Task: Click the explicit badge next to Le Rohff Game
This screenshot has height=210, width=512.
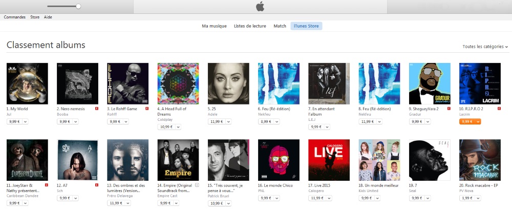Action: (x=147, y=109)
